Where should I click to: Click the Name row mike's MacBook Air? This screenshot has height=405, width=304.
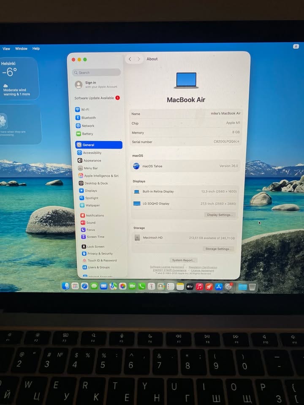pos(186,113)
